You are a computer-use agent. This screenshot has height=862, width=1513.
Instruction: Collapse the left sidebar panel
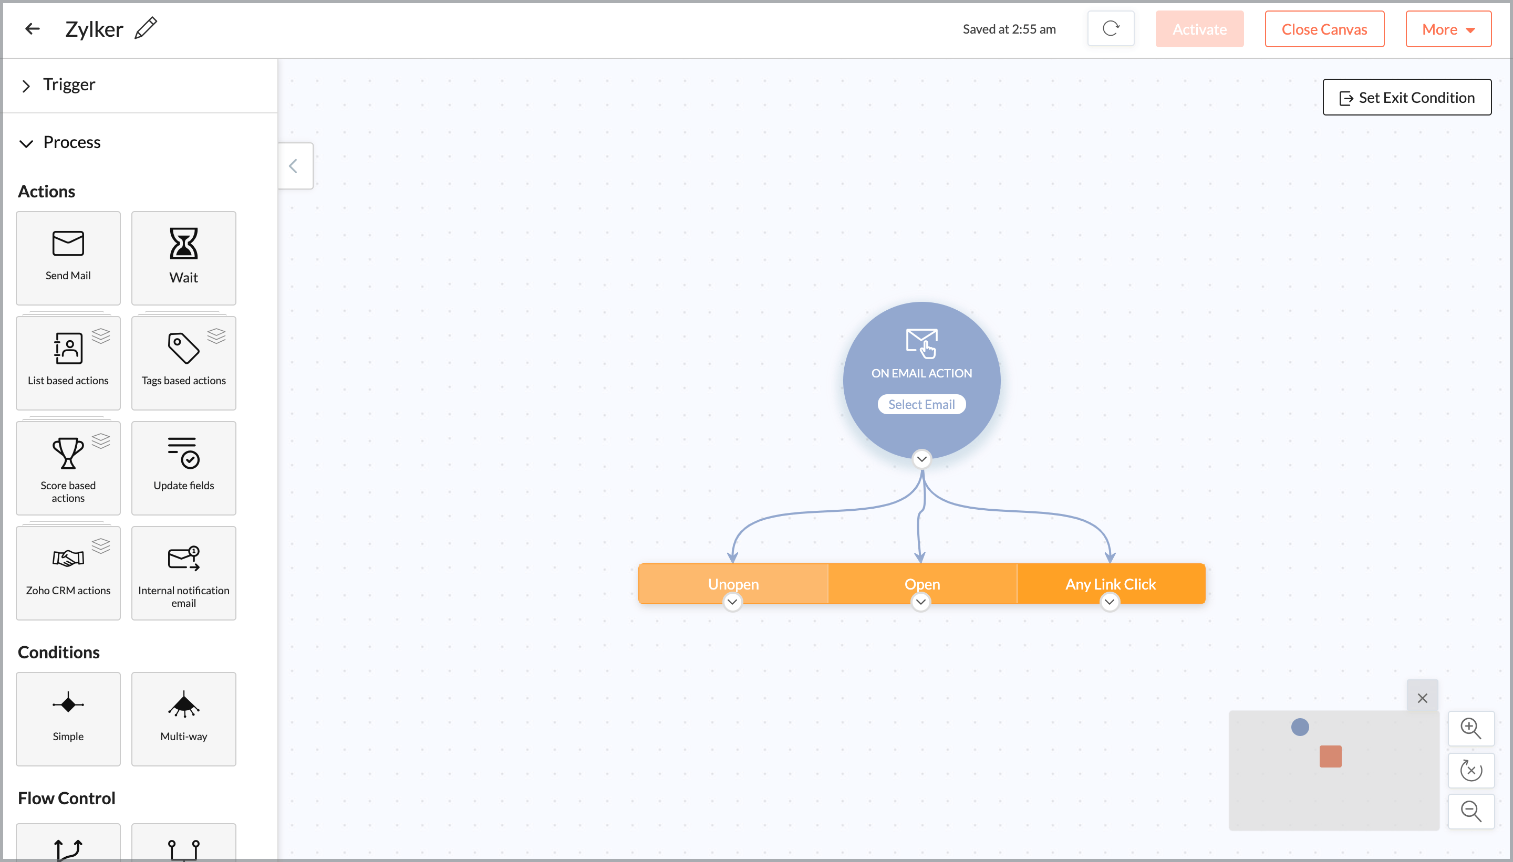tap(294, 166)
